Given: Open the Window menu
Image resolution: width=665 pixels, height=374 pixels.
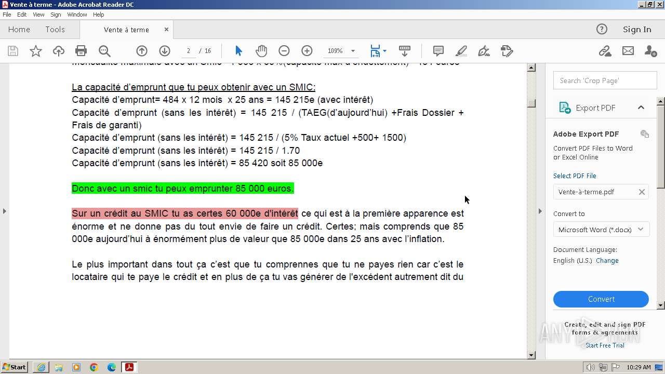Looking at the screenshot, I should [77, 15].
